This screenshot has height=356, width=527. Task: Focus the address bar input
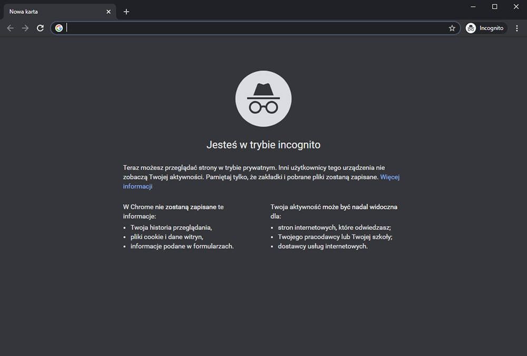pyautogui.click(x=256, y=28)
